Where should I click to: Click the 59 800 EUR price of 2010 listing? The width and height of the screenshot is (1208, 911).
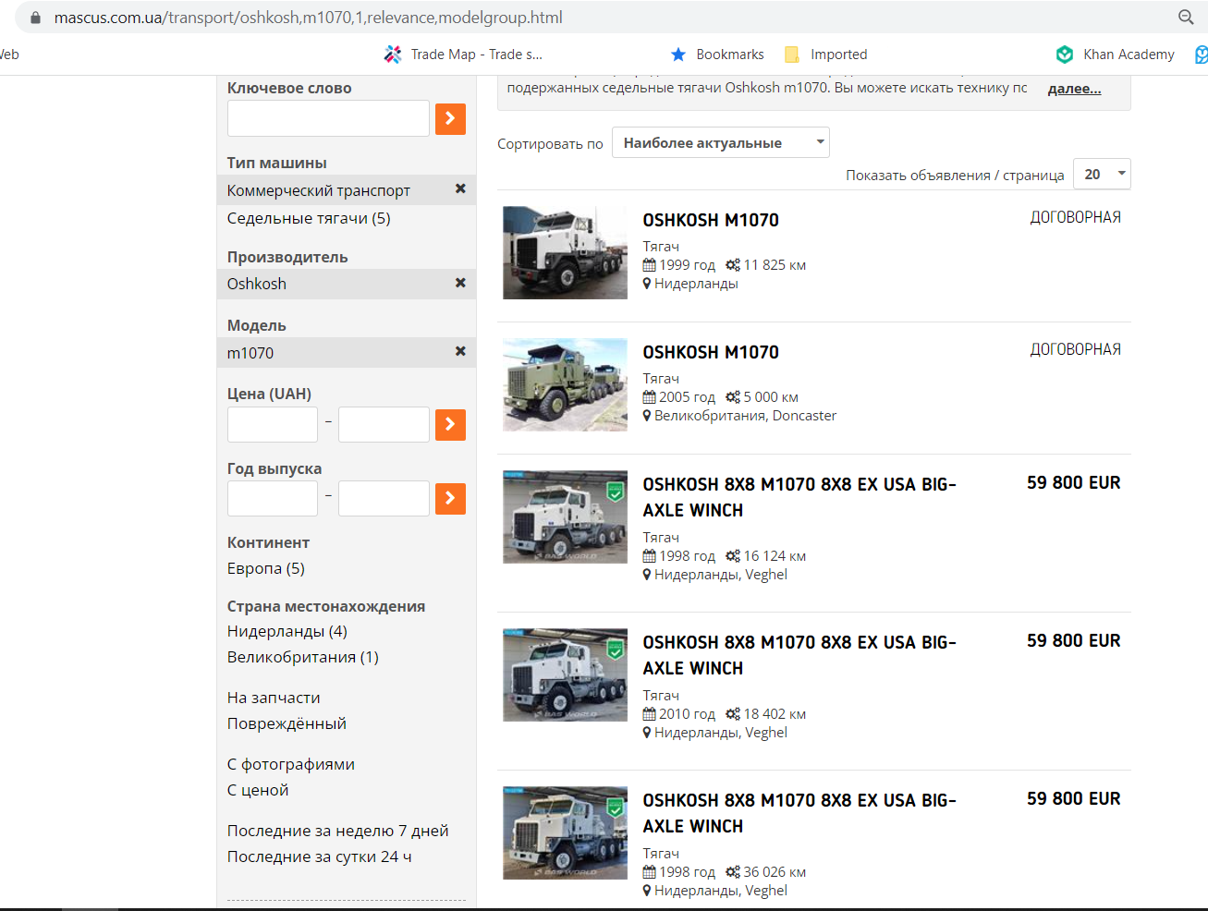coord(1073,640)
